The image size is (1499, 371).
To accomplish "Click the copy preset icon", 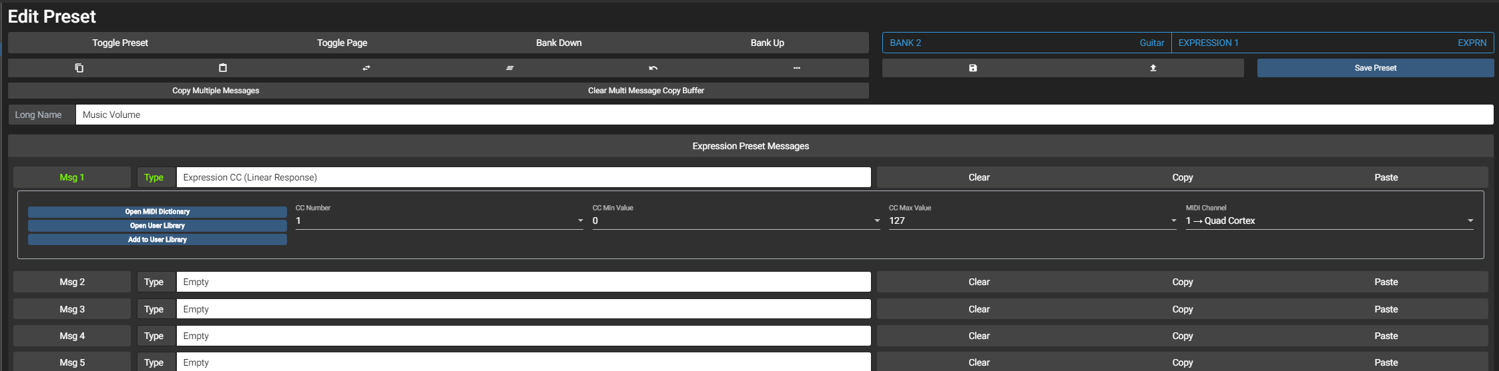I will tap(79, 68).
